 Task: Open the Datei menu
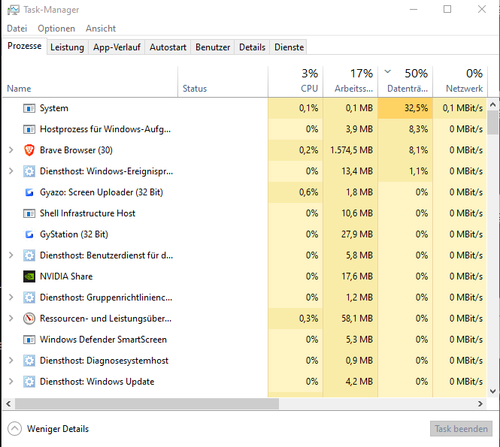click(17, 29)
